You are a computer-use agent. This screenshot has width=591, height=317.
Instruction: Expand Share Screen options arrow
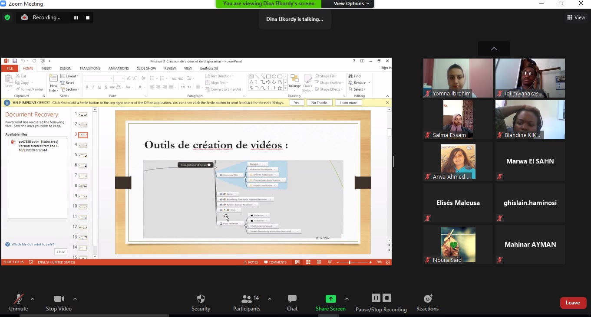coord(347,299)
